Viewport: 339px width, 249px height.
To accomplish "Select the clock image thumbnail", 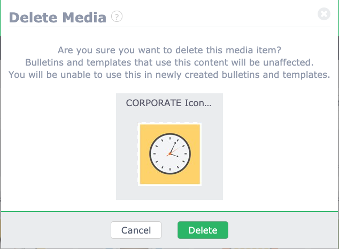I will click(169, 154).
